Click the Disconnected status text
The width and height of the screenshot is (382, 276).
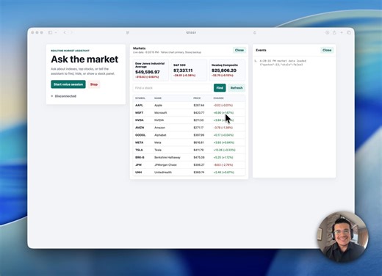65,96
